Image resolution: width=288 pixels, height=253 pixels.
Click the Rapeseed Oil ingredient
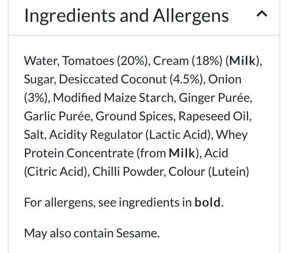click(215, 116)
